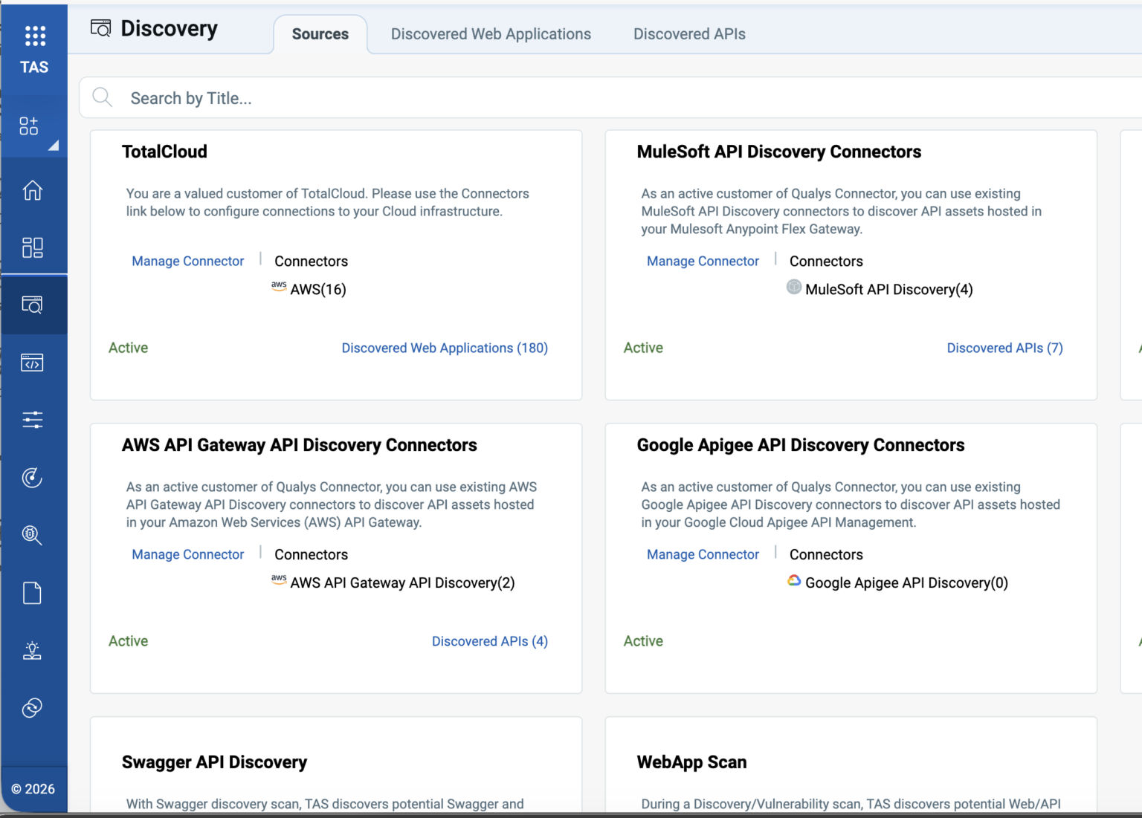This screenshot has height=818, width=1142.
Task: Click the © 2026 copyright text
Action: 33,789
